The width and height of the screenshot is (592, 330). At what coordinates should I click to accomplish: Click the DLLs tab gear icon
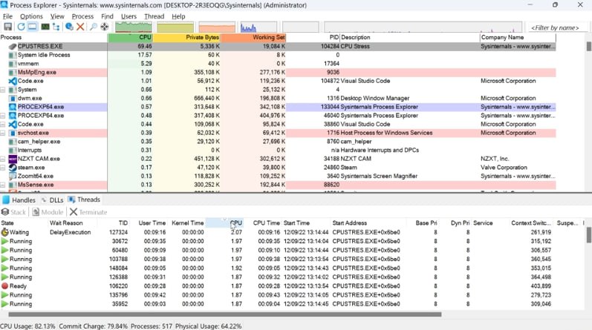click(x=44, y=200)
